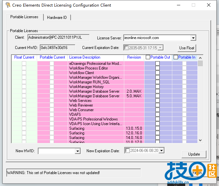
Task: Check Portable Out for Web Reviewer
Action: point(158,105)
